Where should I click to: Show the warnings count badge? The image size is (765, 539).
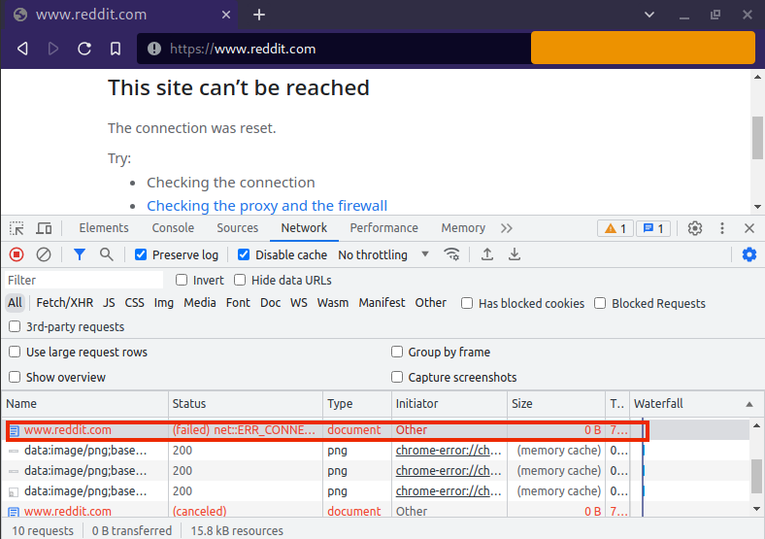coord(615,228)
